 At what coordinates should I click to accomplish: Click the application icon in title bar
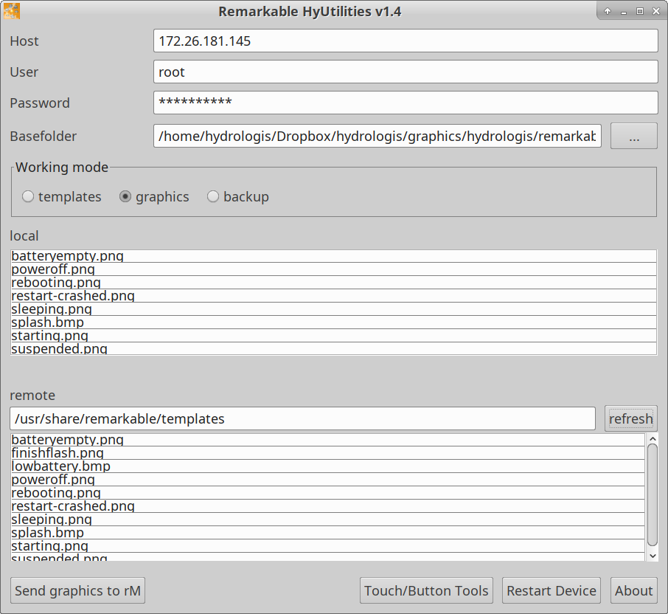[12, 11]
